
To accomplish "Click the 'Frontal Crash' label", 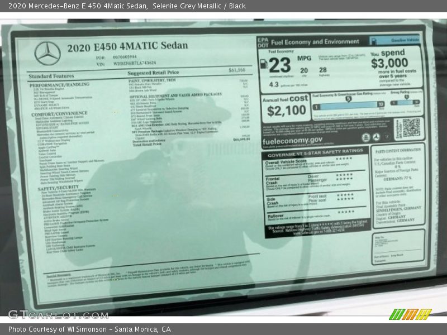I will [x=272, y=180].
